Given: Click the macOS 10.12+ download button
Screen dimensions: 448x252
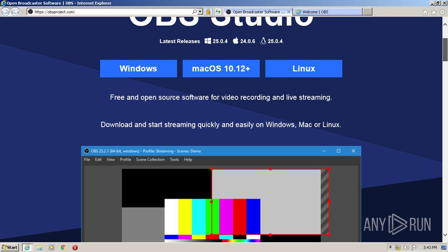Looking at the screenshot, I should point(221,69).
